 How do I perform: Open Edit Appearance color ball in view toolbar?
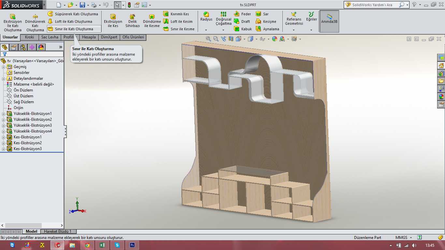click(274, 39)
